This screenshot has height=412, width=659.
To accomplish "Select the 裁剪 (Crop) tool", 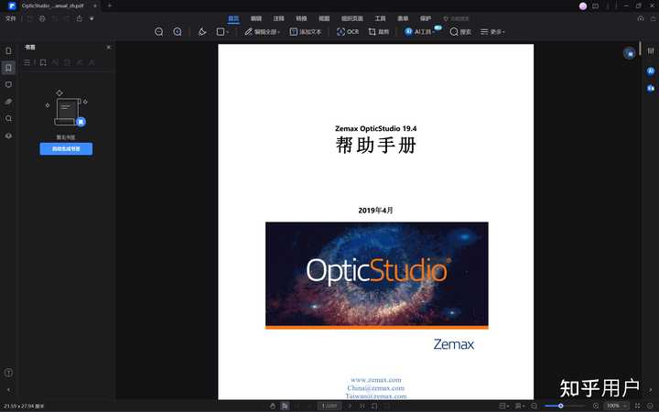I will [379, 31].
